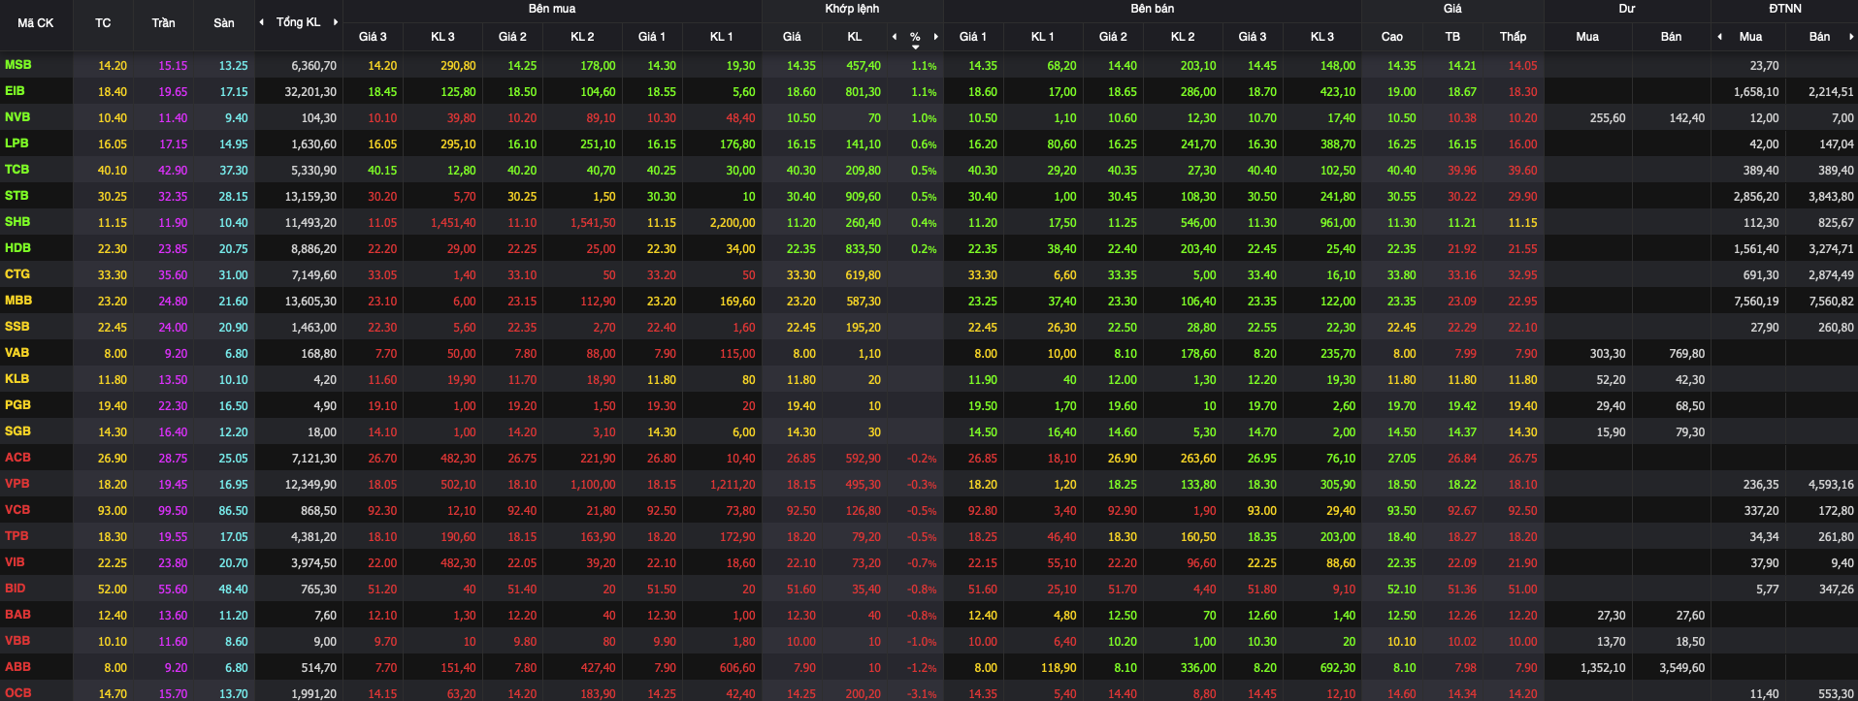Click MBB ĐTNN Mua value 7,560,19
This screenshot has width=1858, height=701.
coord(1756,302)
